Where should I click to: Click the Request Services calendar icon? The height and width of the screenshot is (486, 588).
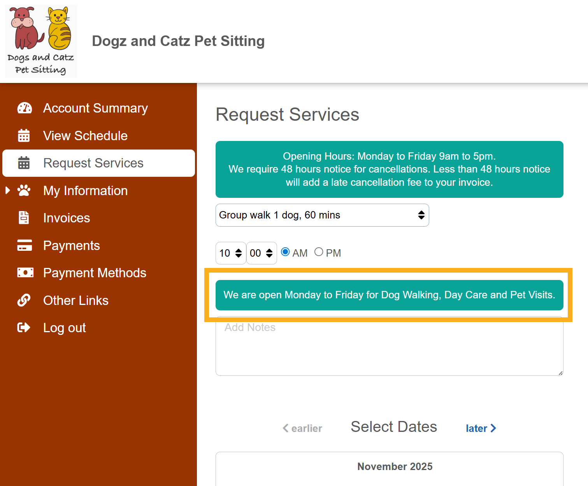24,163
